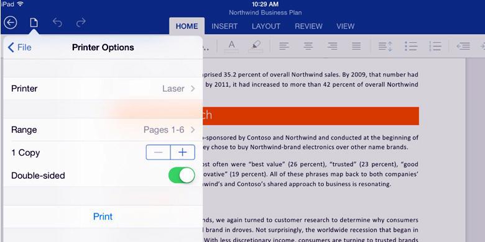Align text to the left

(284, 47)
